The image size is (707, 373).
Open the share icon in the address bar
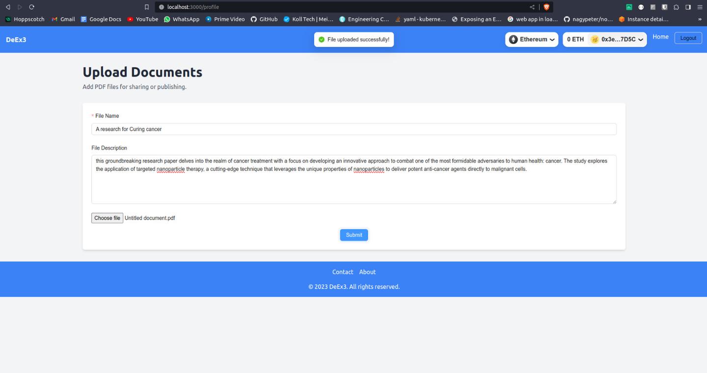(x=532, y=7)
